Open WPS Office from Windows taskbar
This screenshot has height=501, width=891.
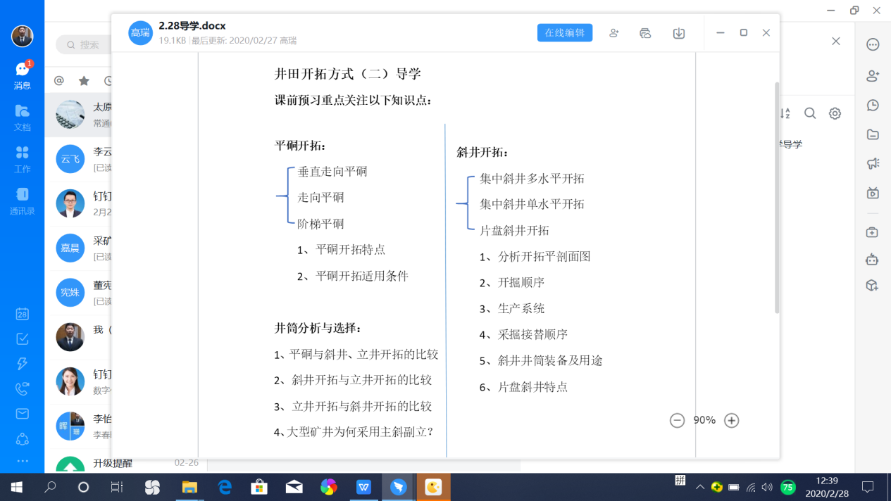click(363, 487)
